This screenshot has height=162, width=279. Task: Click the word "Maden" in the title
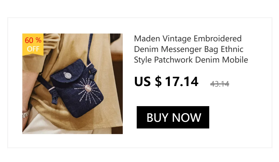147,39
